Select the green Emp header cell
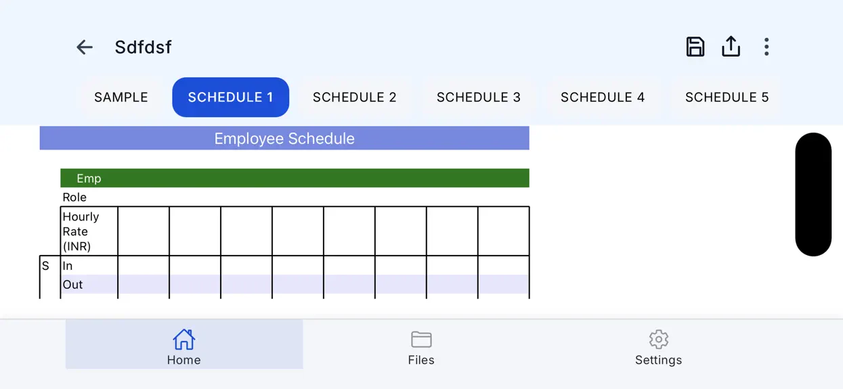 (x=295, y=178)
